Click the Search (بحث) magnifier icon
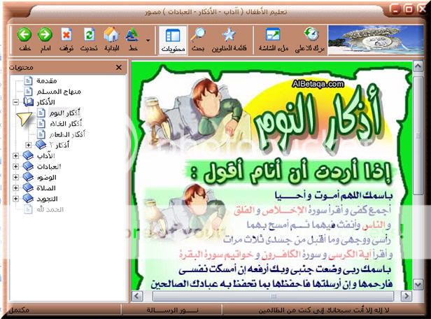 click(x=198, y=35)
